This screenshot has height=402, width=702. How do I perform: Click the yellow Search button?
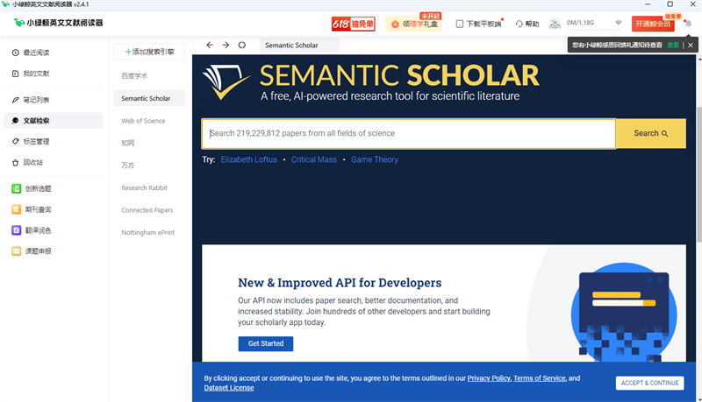pos(651,133)
